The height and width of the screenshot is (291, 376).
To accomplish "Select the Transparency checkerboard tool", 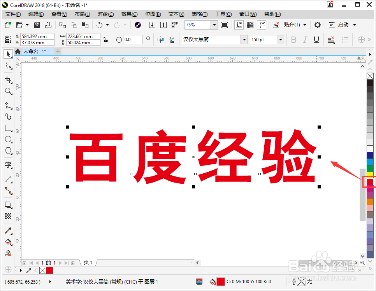I will (9, 216).
